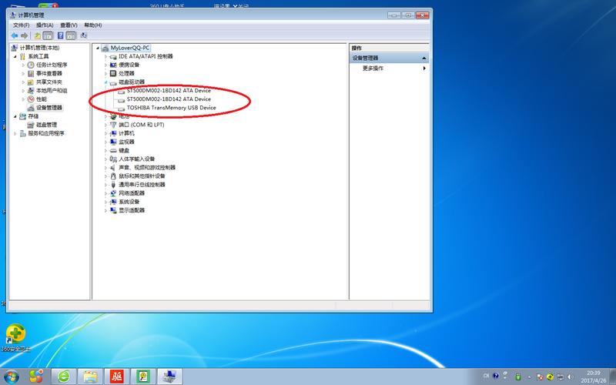616x385 pixels.
Task: Open the green e browser taskbar icon
Action: 64,377
